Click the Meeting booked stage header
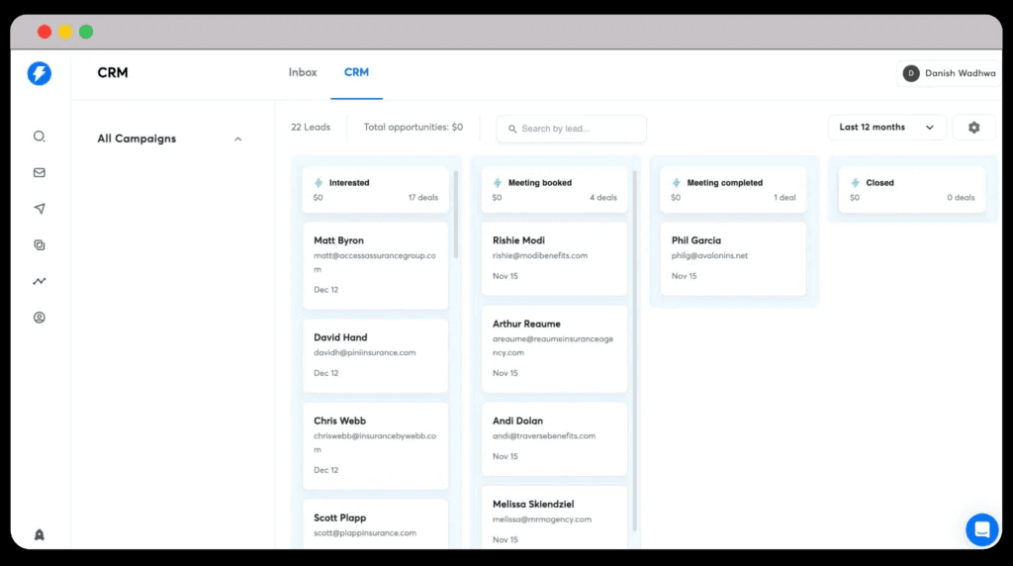The height and width of the screenshot is (566, 1013). 554,190
